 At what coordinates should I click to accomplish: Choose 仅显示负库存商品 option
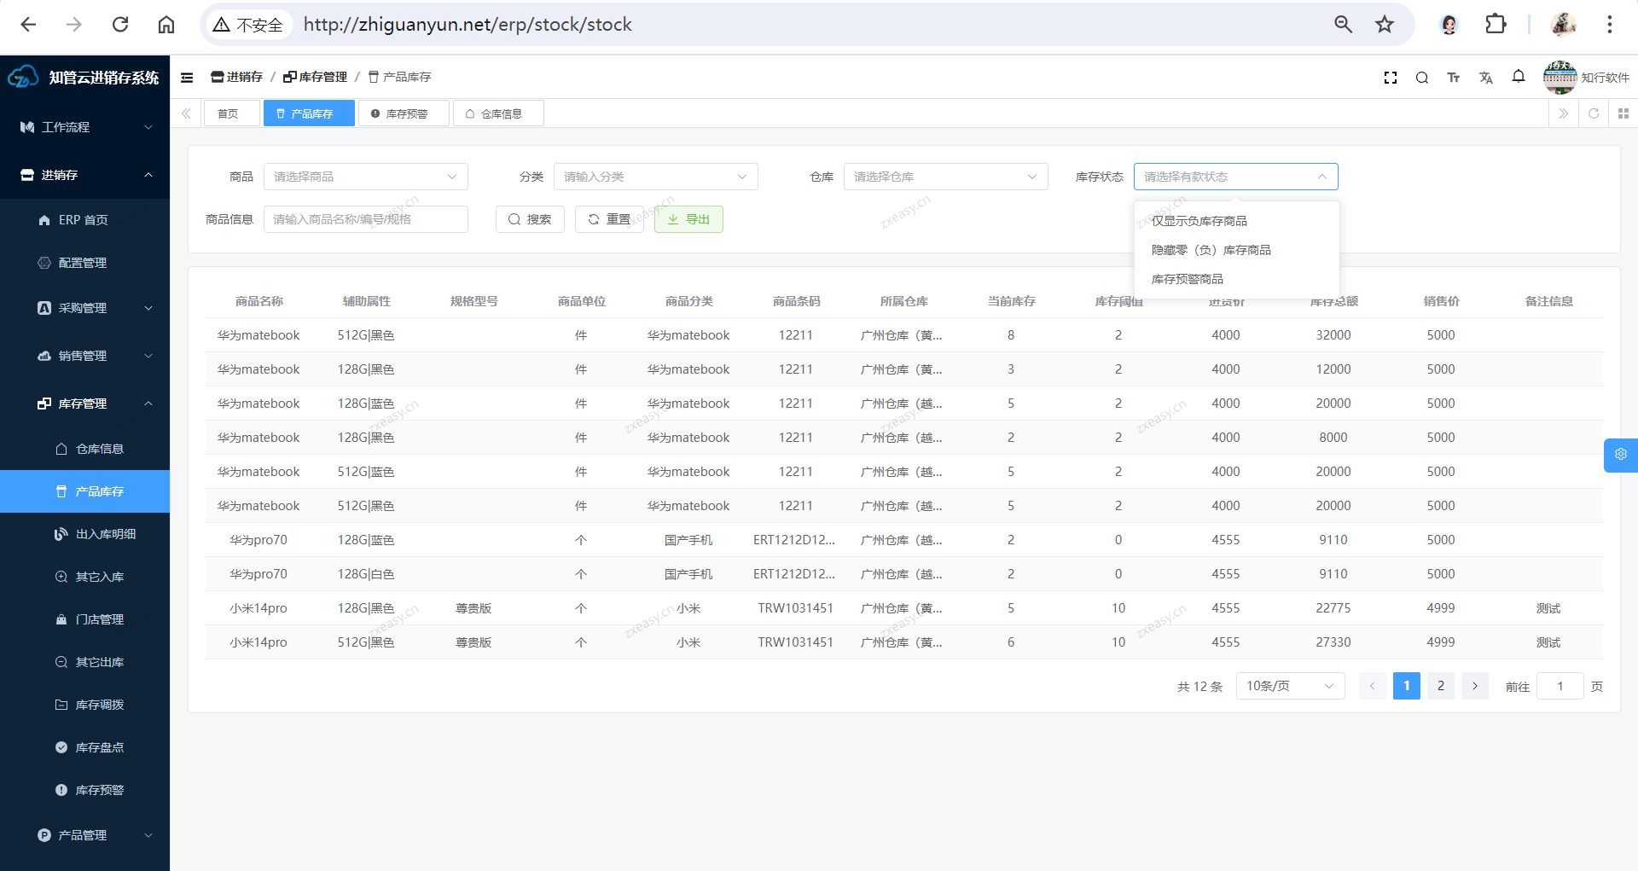click(x=1236, y=221)
